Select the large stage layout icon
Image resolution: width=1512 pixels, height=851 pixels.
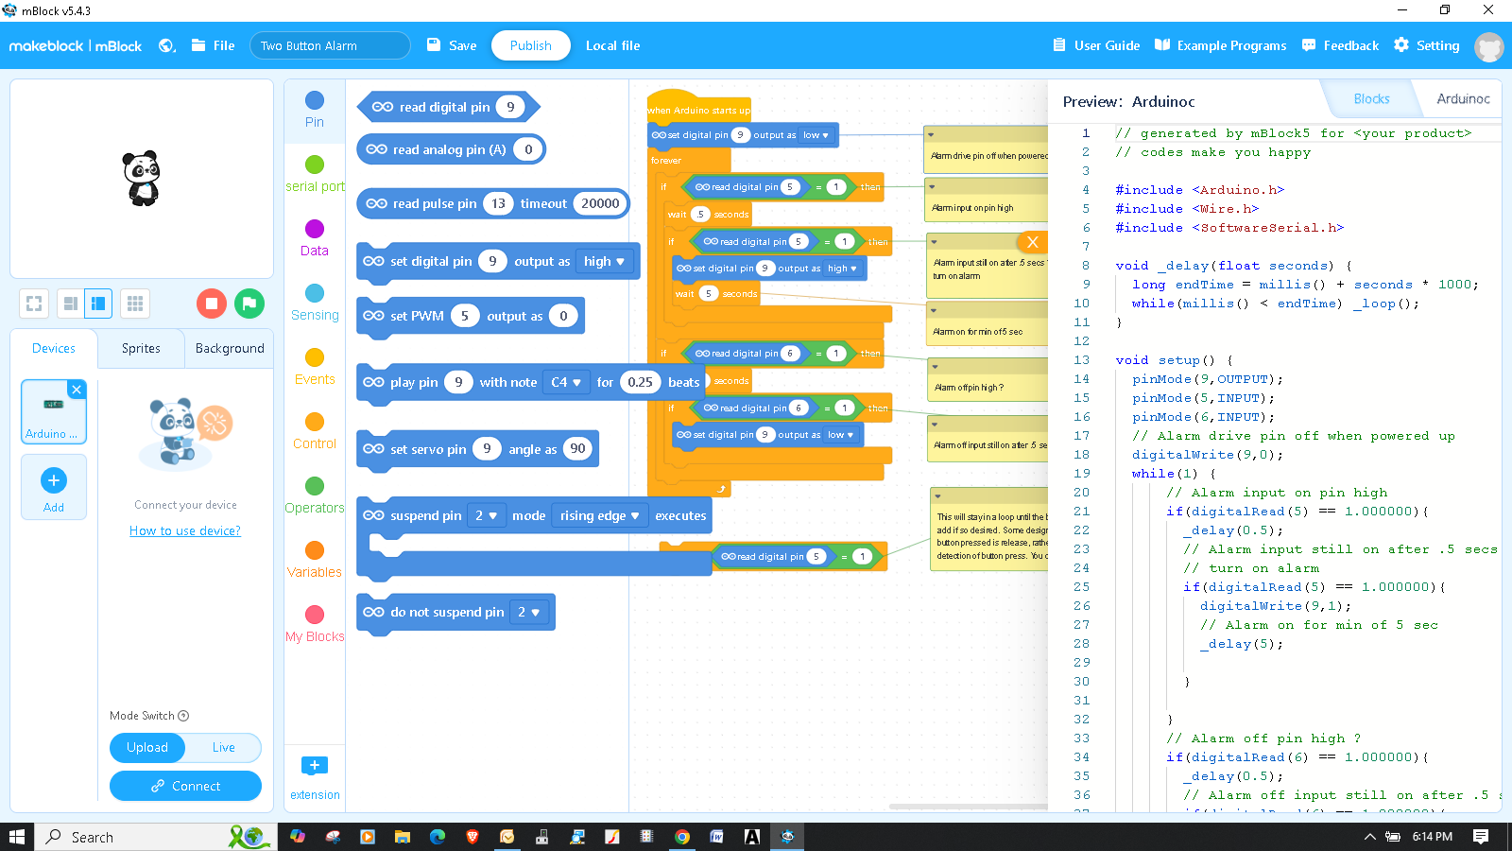[98, 304]
